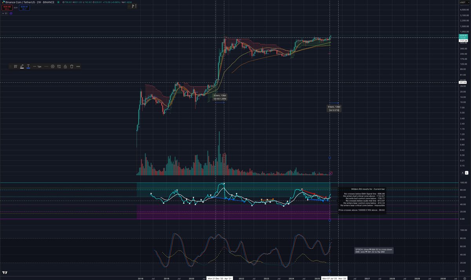471x280 pixels.
Task: Click the blue BUY 829.91 button
Action: coord(24,7)
